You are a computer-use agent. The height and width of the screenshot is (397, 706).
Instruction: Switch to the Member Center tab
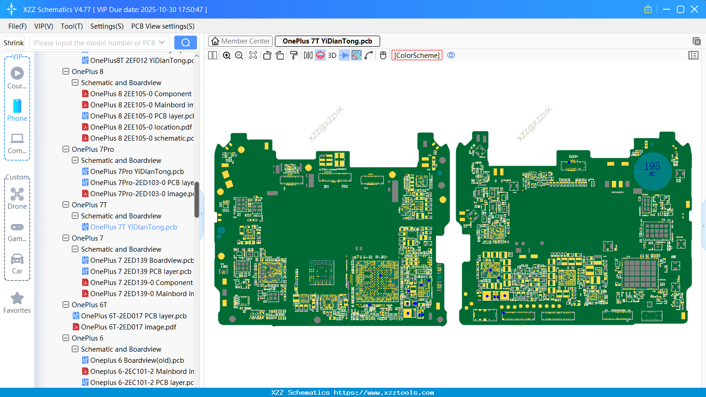click(x=241, y=41)
